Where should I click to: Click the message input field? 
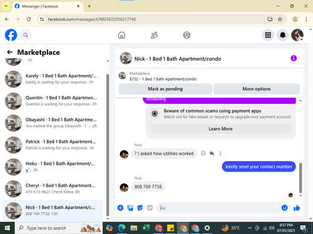point(219,208)
